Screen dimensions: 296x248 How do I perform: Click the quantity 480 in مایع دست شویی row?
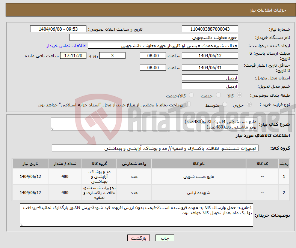click(65, 176)
